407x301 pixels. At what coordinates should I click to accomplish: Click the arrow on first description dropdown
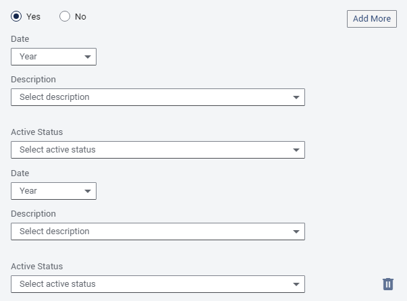(296, 98)
